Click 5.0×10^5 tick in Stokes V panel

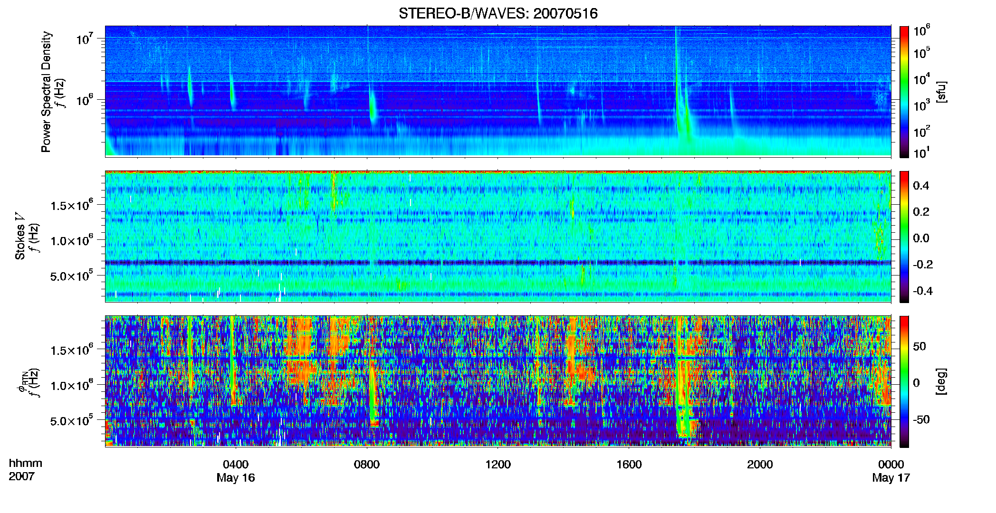[72, 275]
